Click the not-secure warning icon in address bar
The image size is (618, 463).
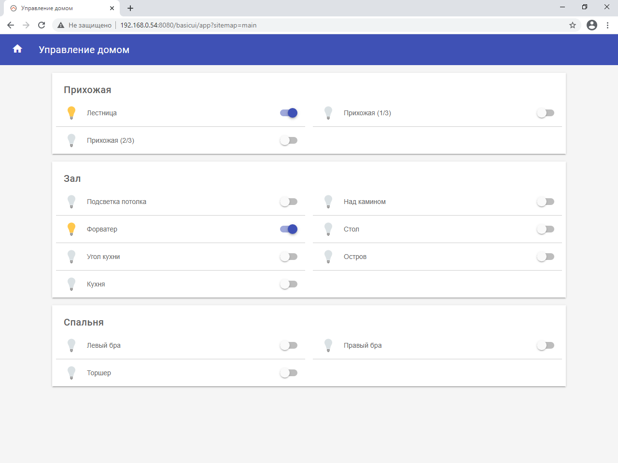pyautogui.click(x=61, y=25)
